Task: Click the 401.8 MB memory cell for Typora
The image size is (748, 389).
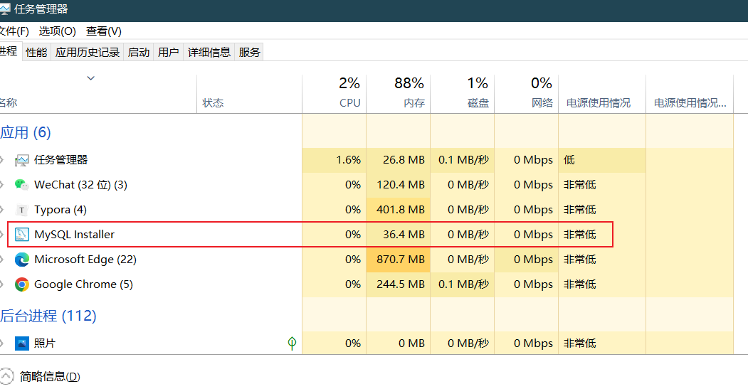Action: click(x=399, y=210)
